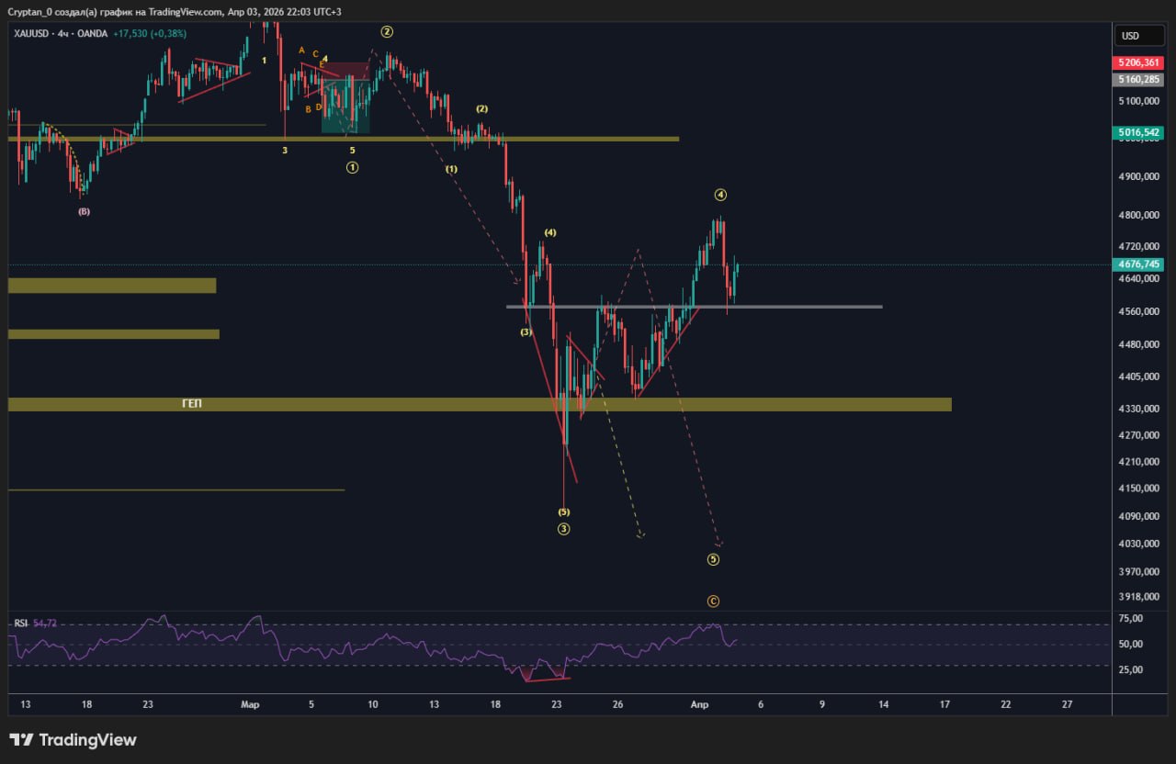Screen dimensions: 1176x764
Task: Select the circled wave 5 target label
Action: (714, 559)
